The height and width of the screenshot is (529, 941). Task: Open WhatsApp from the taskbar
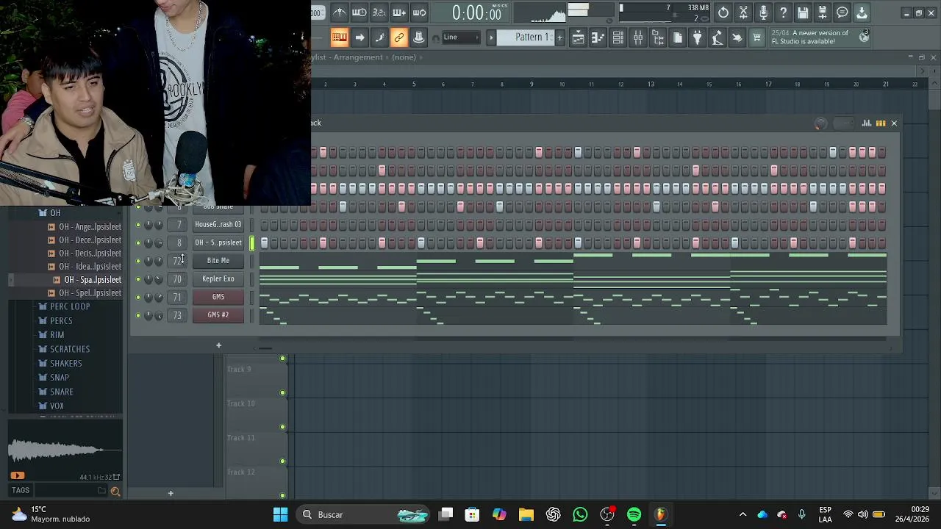click(x=580, y=514)
